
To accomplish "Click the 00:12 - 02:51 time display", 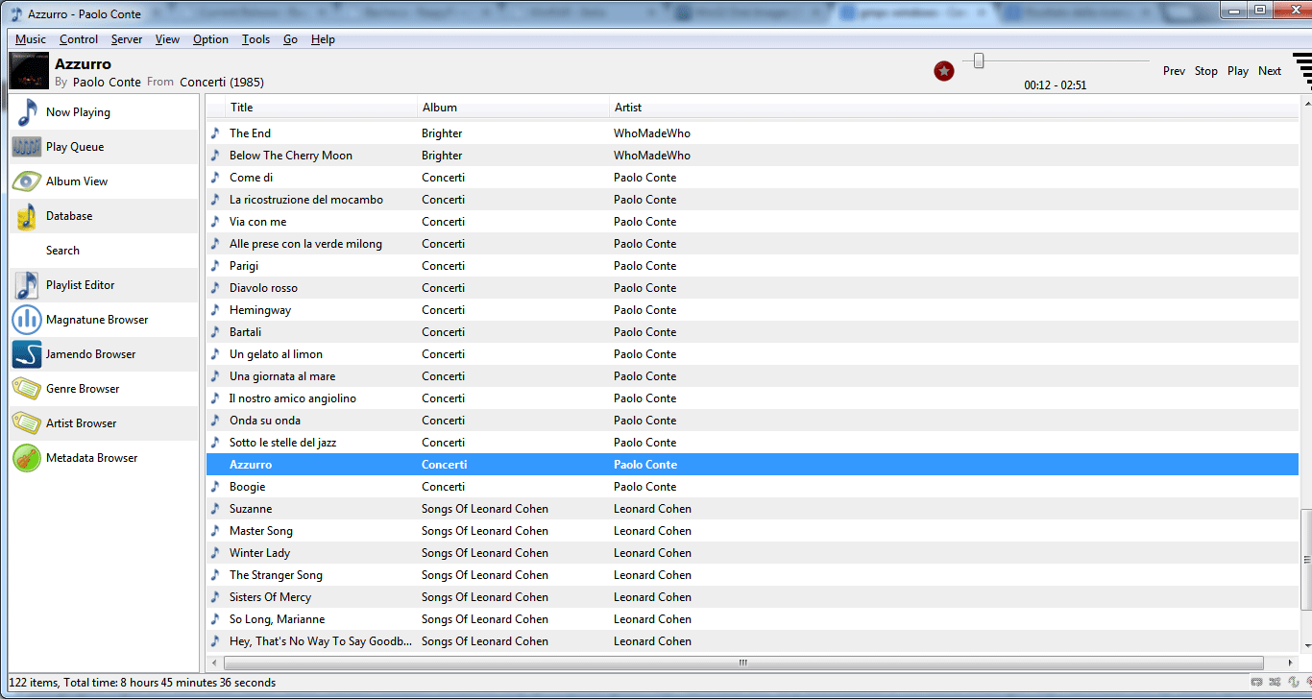I will point(1055,85).
